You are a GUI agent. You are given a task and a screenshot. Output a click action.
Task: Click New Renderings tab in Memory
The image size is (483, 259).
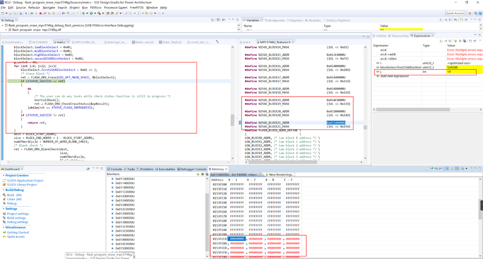tap(279, 174)
